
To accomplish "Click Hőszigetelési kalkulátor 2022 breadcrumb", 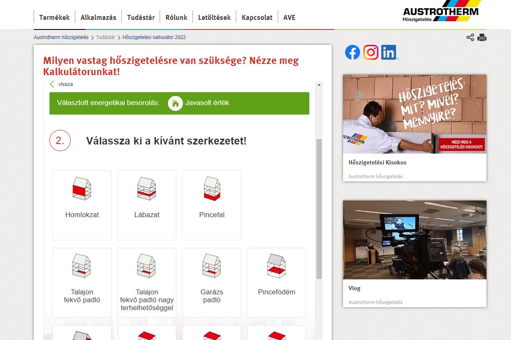I will point(154,37).
